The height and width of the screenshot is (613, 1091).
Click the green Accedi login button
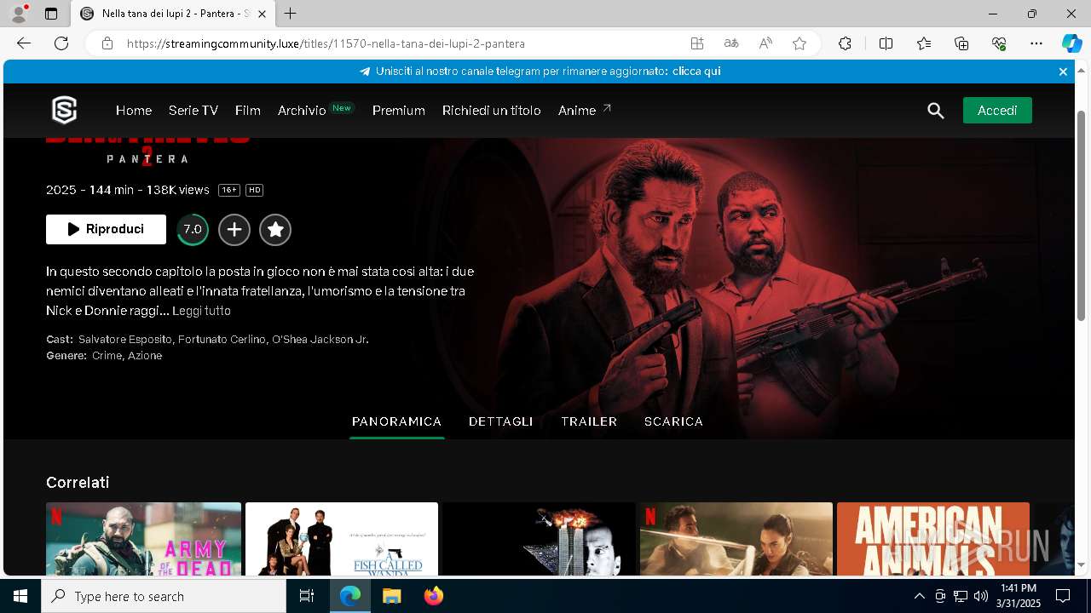pos(997,111)
